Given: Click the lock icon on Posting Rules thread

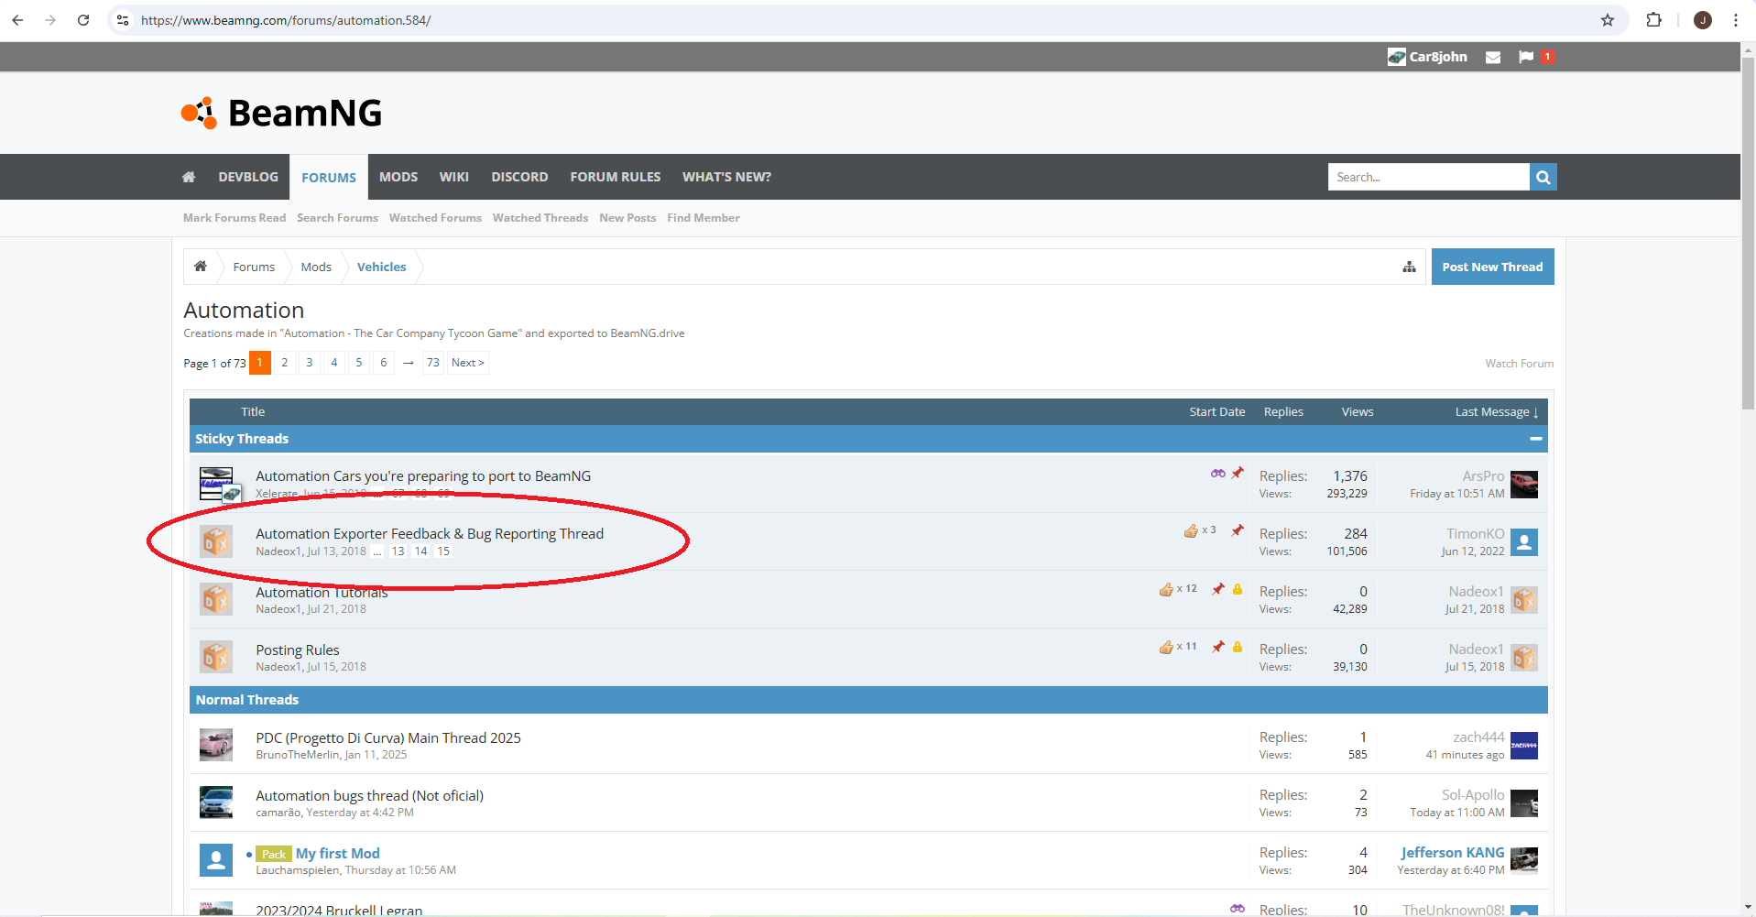Looking at the screenshot, I should point(1238,647).
